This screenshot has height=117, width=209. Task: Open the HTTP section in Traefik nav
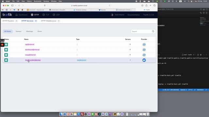coord(35,15)
